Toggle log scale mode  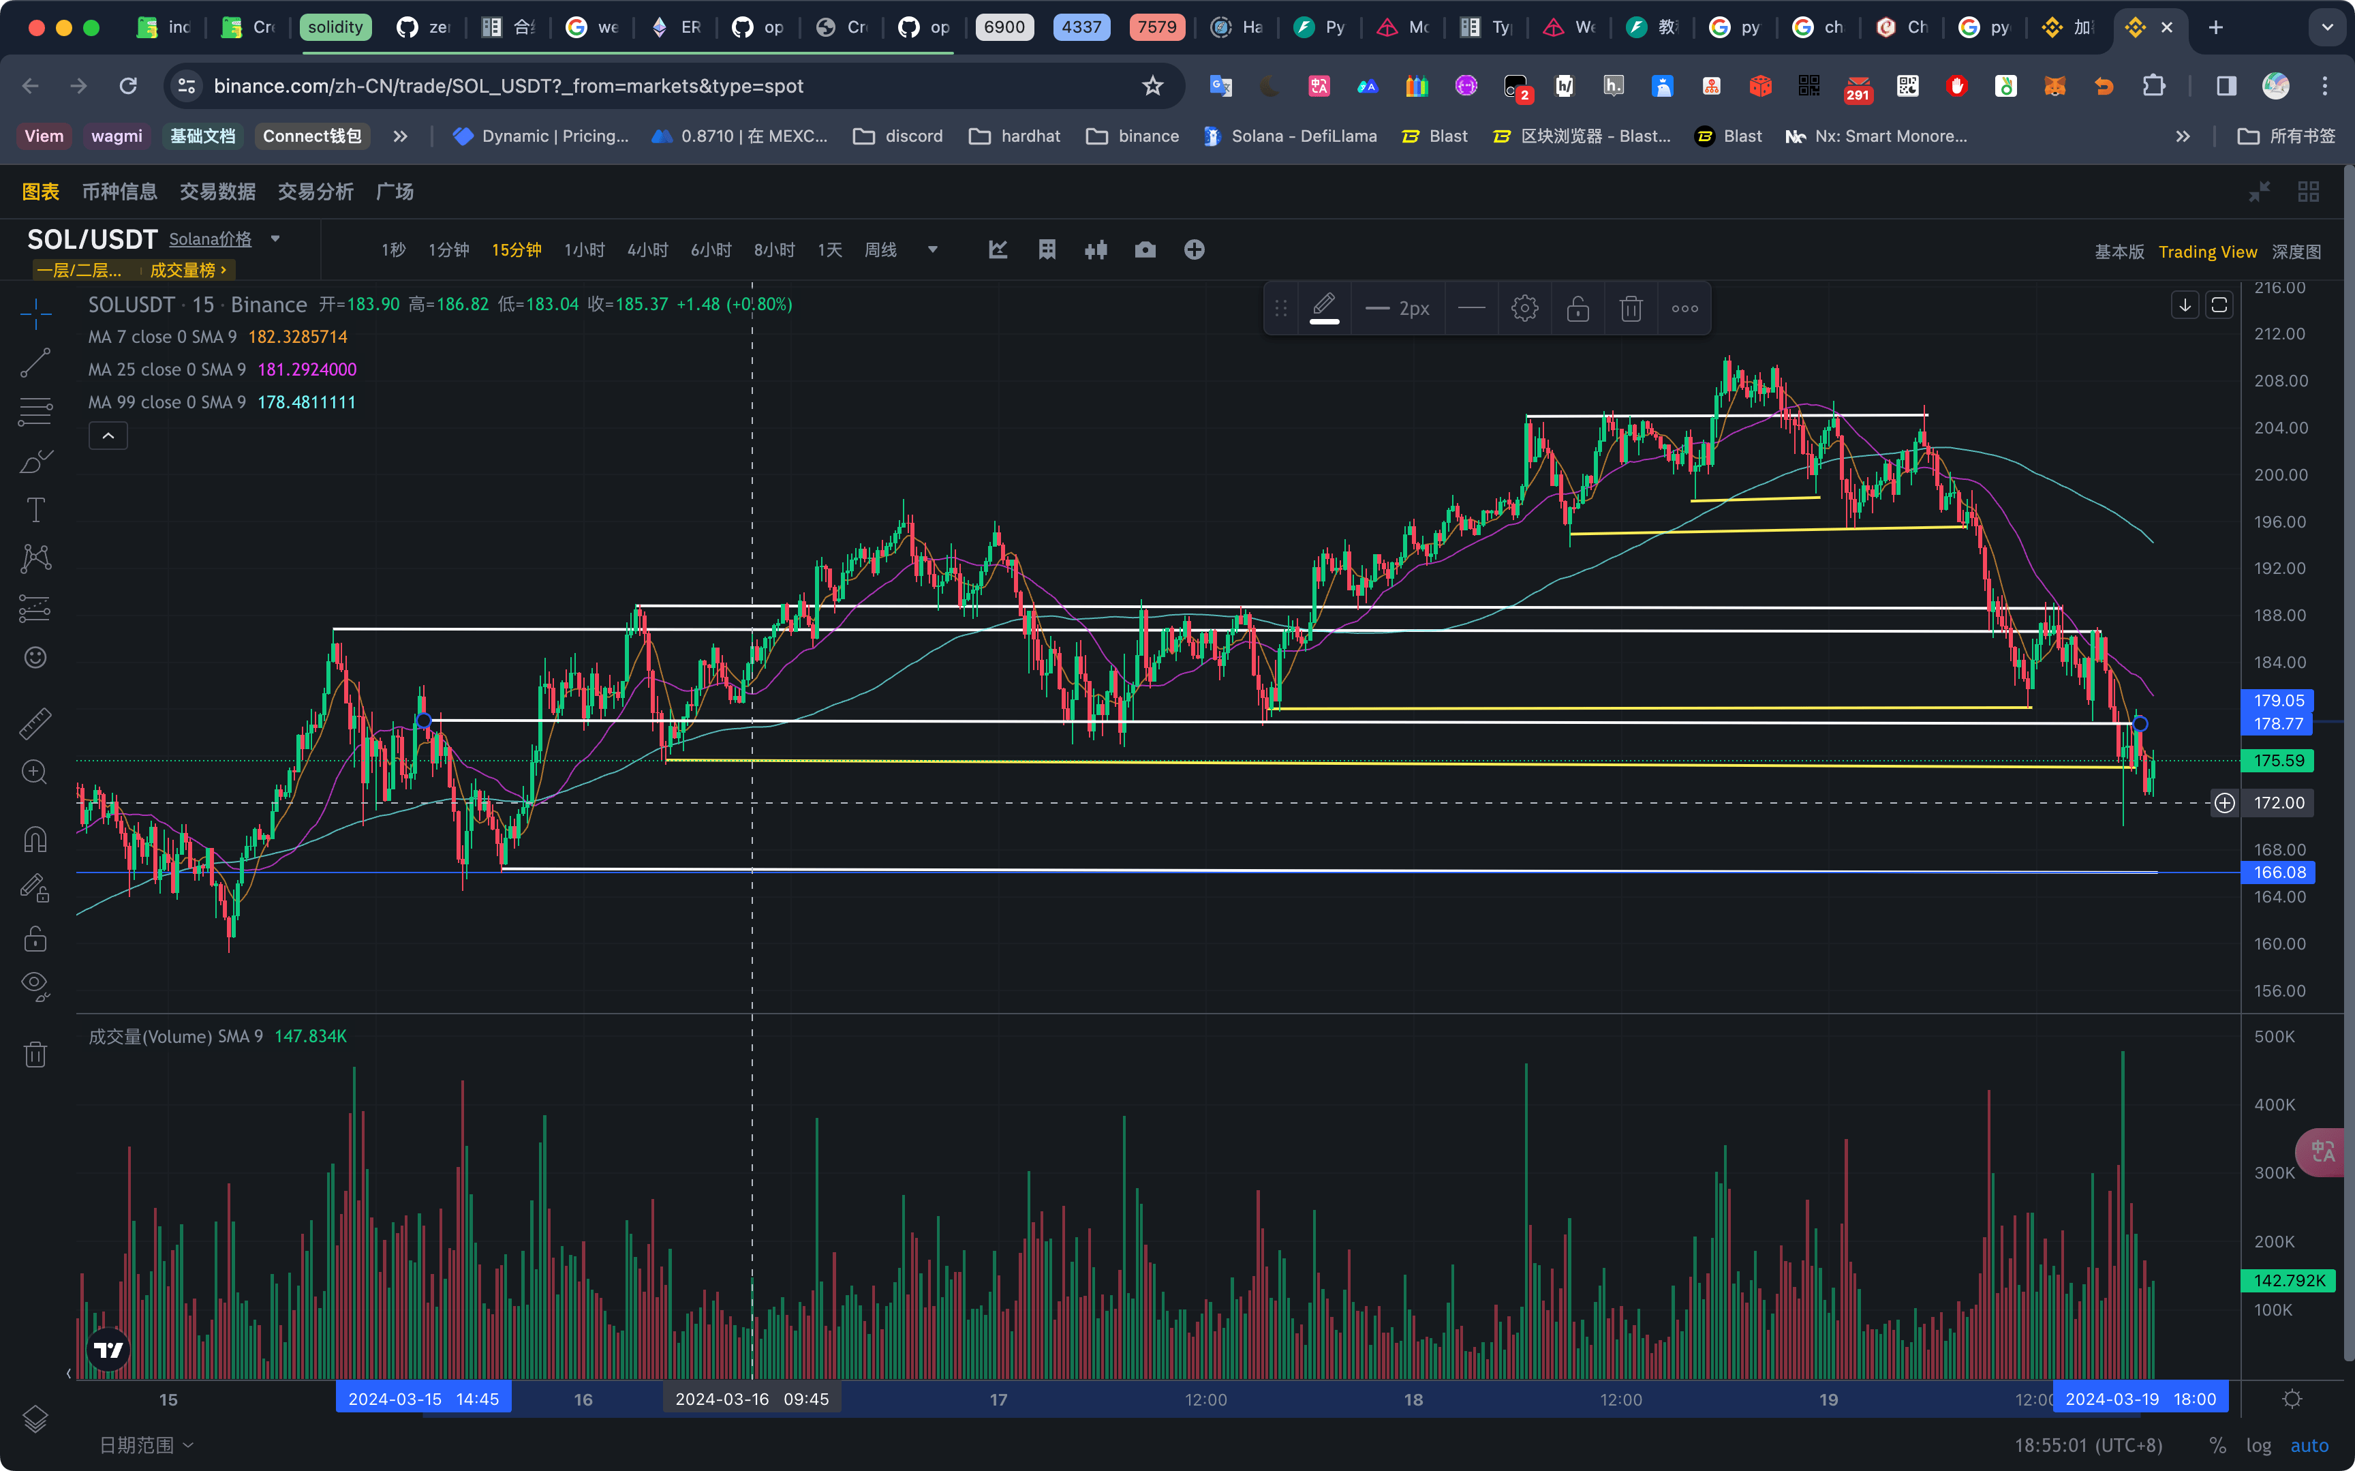click(x=2258, y=1446)
